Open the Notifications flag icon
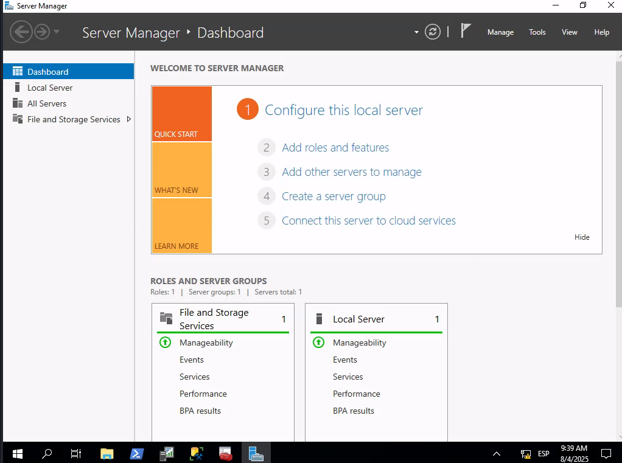 (x=466, y=31)
